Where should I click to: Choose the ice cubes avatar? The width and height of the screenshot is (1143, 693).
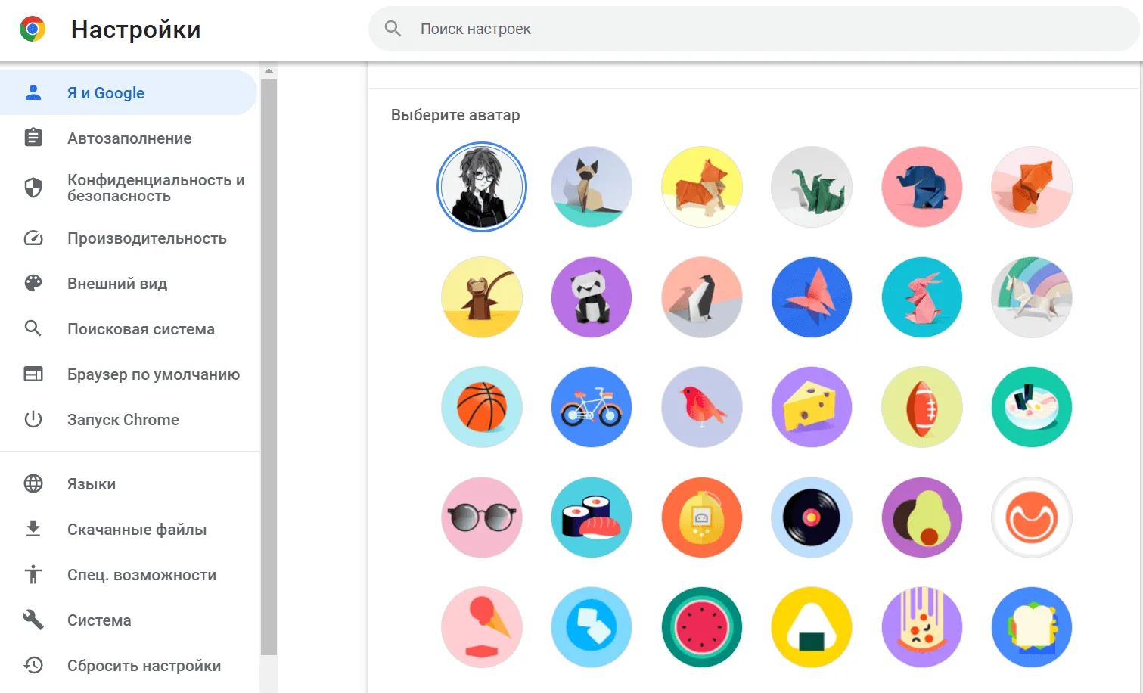point(592,627)
